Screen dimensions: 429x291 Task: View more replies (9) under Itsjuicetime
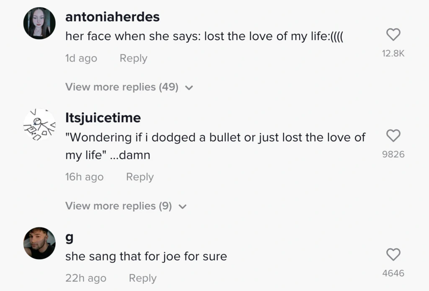[118, 206]
